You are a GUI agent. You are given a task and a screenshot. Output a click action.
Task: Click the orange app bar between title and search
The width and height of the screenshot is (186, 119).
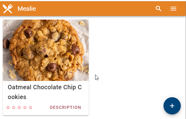[x=95, y=9]
